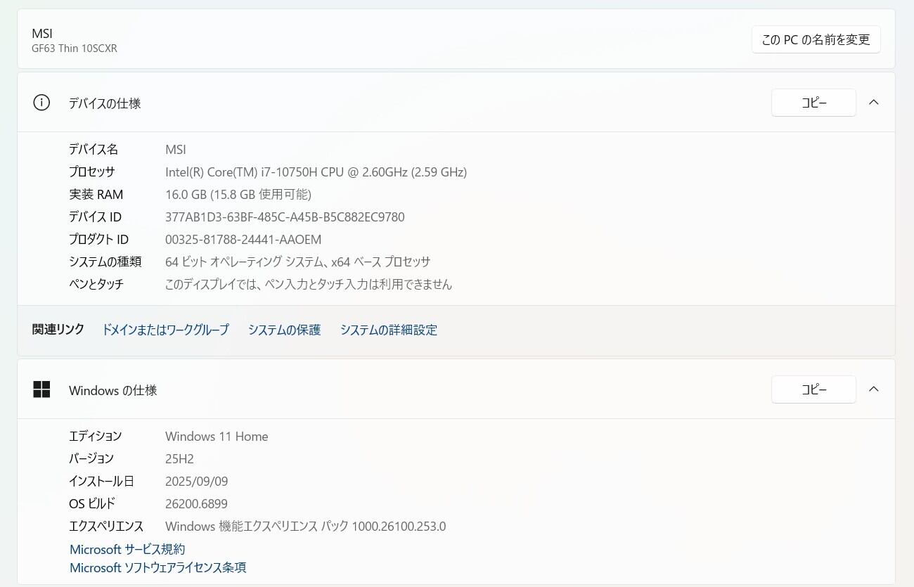Image resolution: width=914 pixels, height=587 pixels.
Task: Click the OS ビルド label
Action: click(x=91, y=503)
